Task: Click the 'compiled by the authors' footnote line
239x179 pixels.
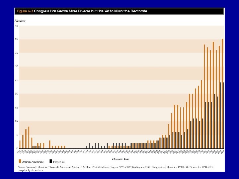Action: click(31, 170)
